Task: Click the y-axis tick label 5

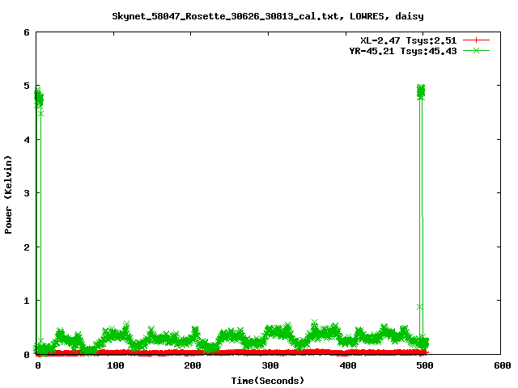Action: pyautogui.click(x=27, y=86)
